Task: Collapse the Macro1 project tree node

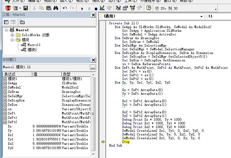Action: click(6, 30)
